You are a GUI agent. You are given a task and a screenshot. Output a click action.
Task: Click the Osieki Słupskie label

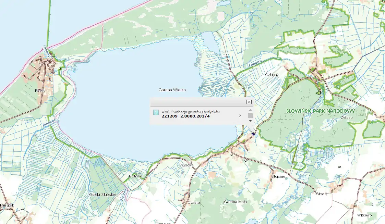click(103, 194)
